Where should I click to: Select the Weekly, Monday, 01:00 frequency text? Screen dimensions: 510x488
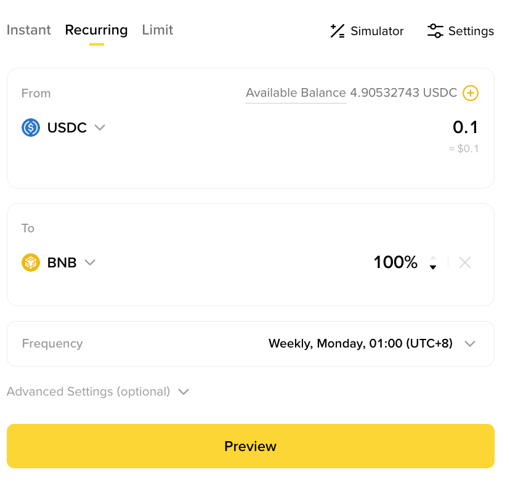(360, 344)
